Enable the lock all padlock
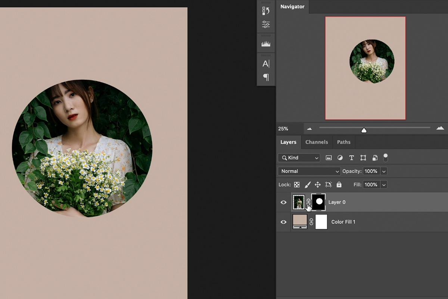 pos(339,184)
